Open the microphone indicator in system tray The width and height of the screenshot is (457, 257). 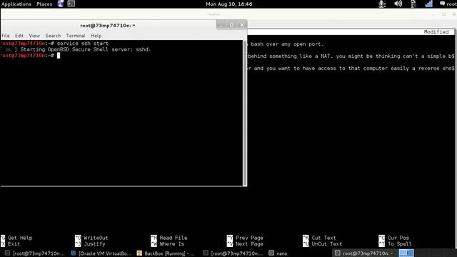(x=382, y=4)
